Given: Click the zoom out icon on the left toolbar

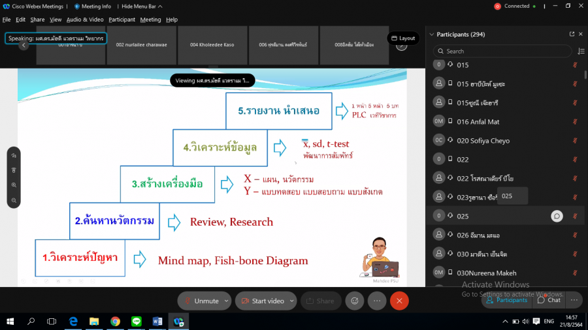Looking at the screenshot, I should [14, 200].
